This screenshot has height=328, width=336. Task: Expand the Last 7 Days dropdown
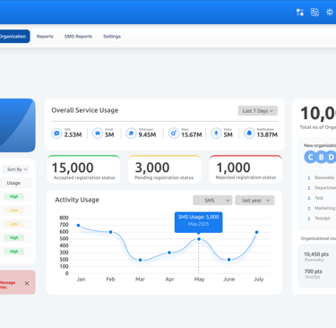[258, 111]
